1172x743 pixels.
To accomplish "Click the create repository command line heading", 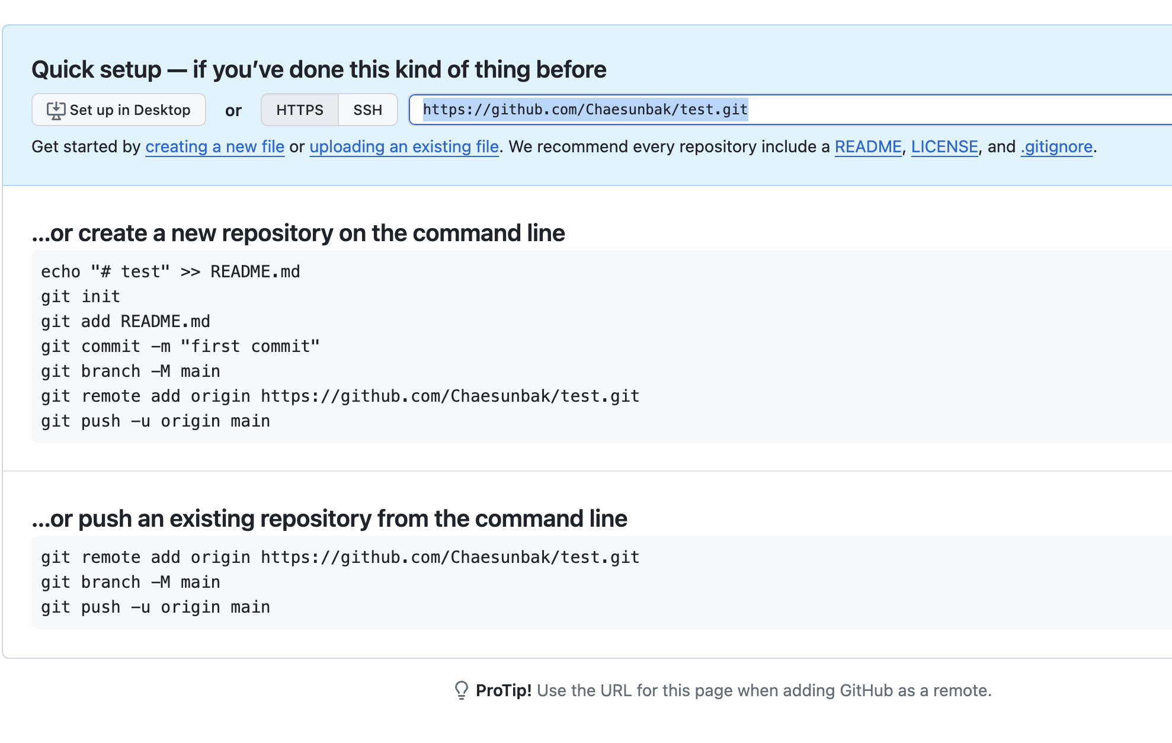I will click(x=298, y=233).
